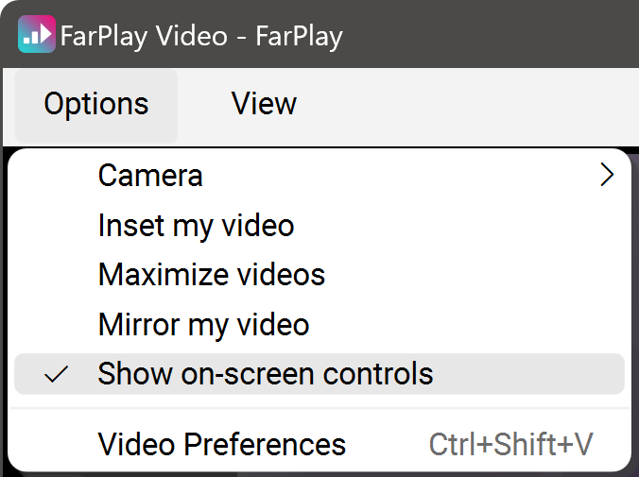This screenshot has height=477, width=639.
Task: Click the Camera submenu chevron arrow
Action: (607, 176)
